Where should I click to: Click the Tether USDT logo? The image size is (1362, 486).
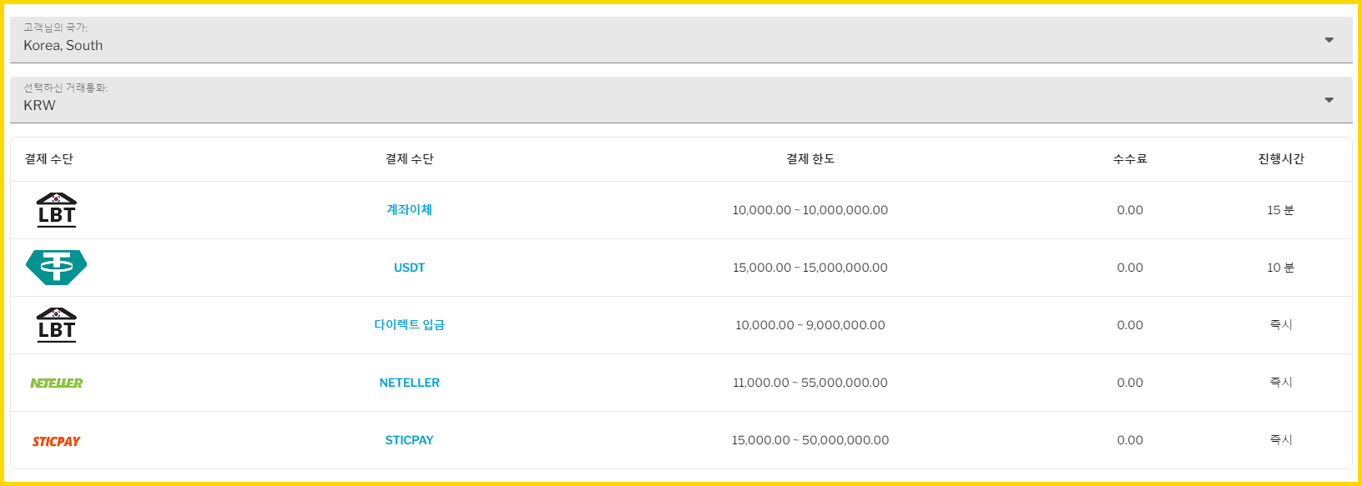tap(57, 268)
